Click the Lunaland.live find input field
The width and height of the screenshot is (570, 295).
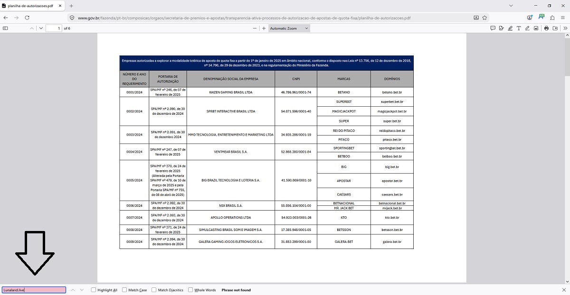34,290
